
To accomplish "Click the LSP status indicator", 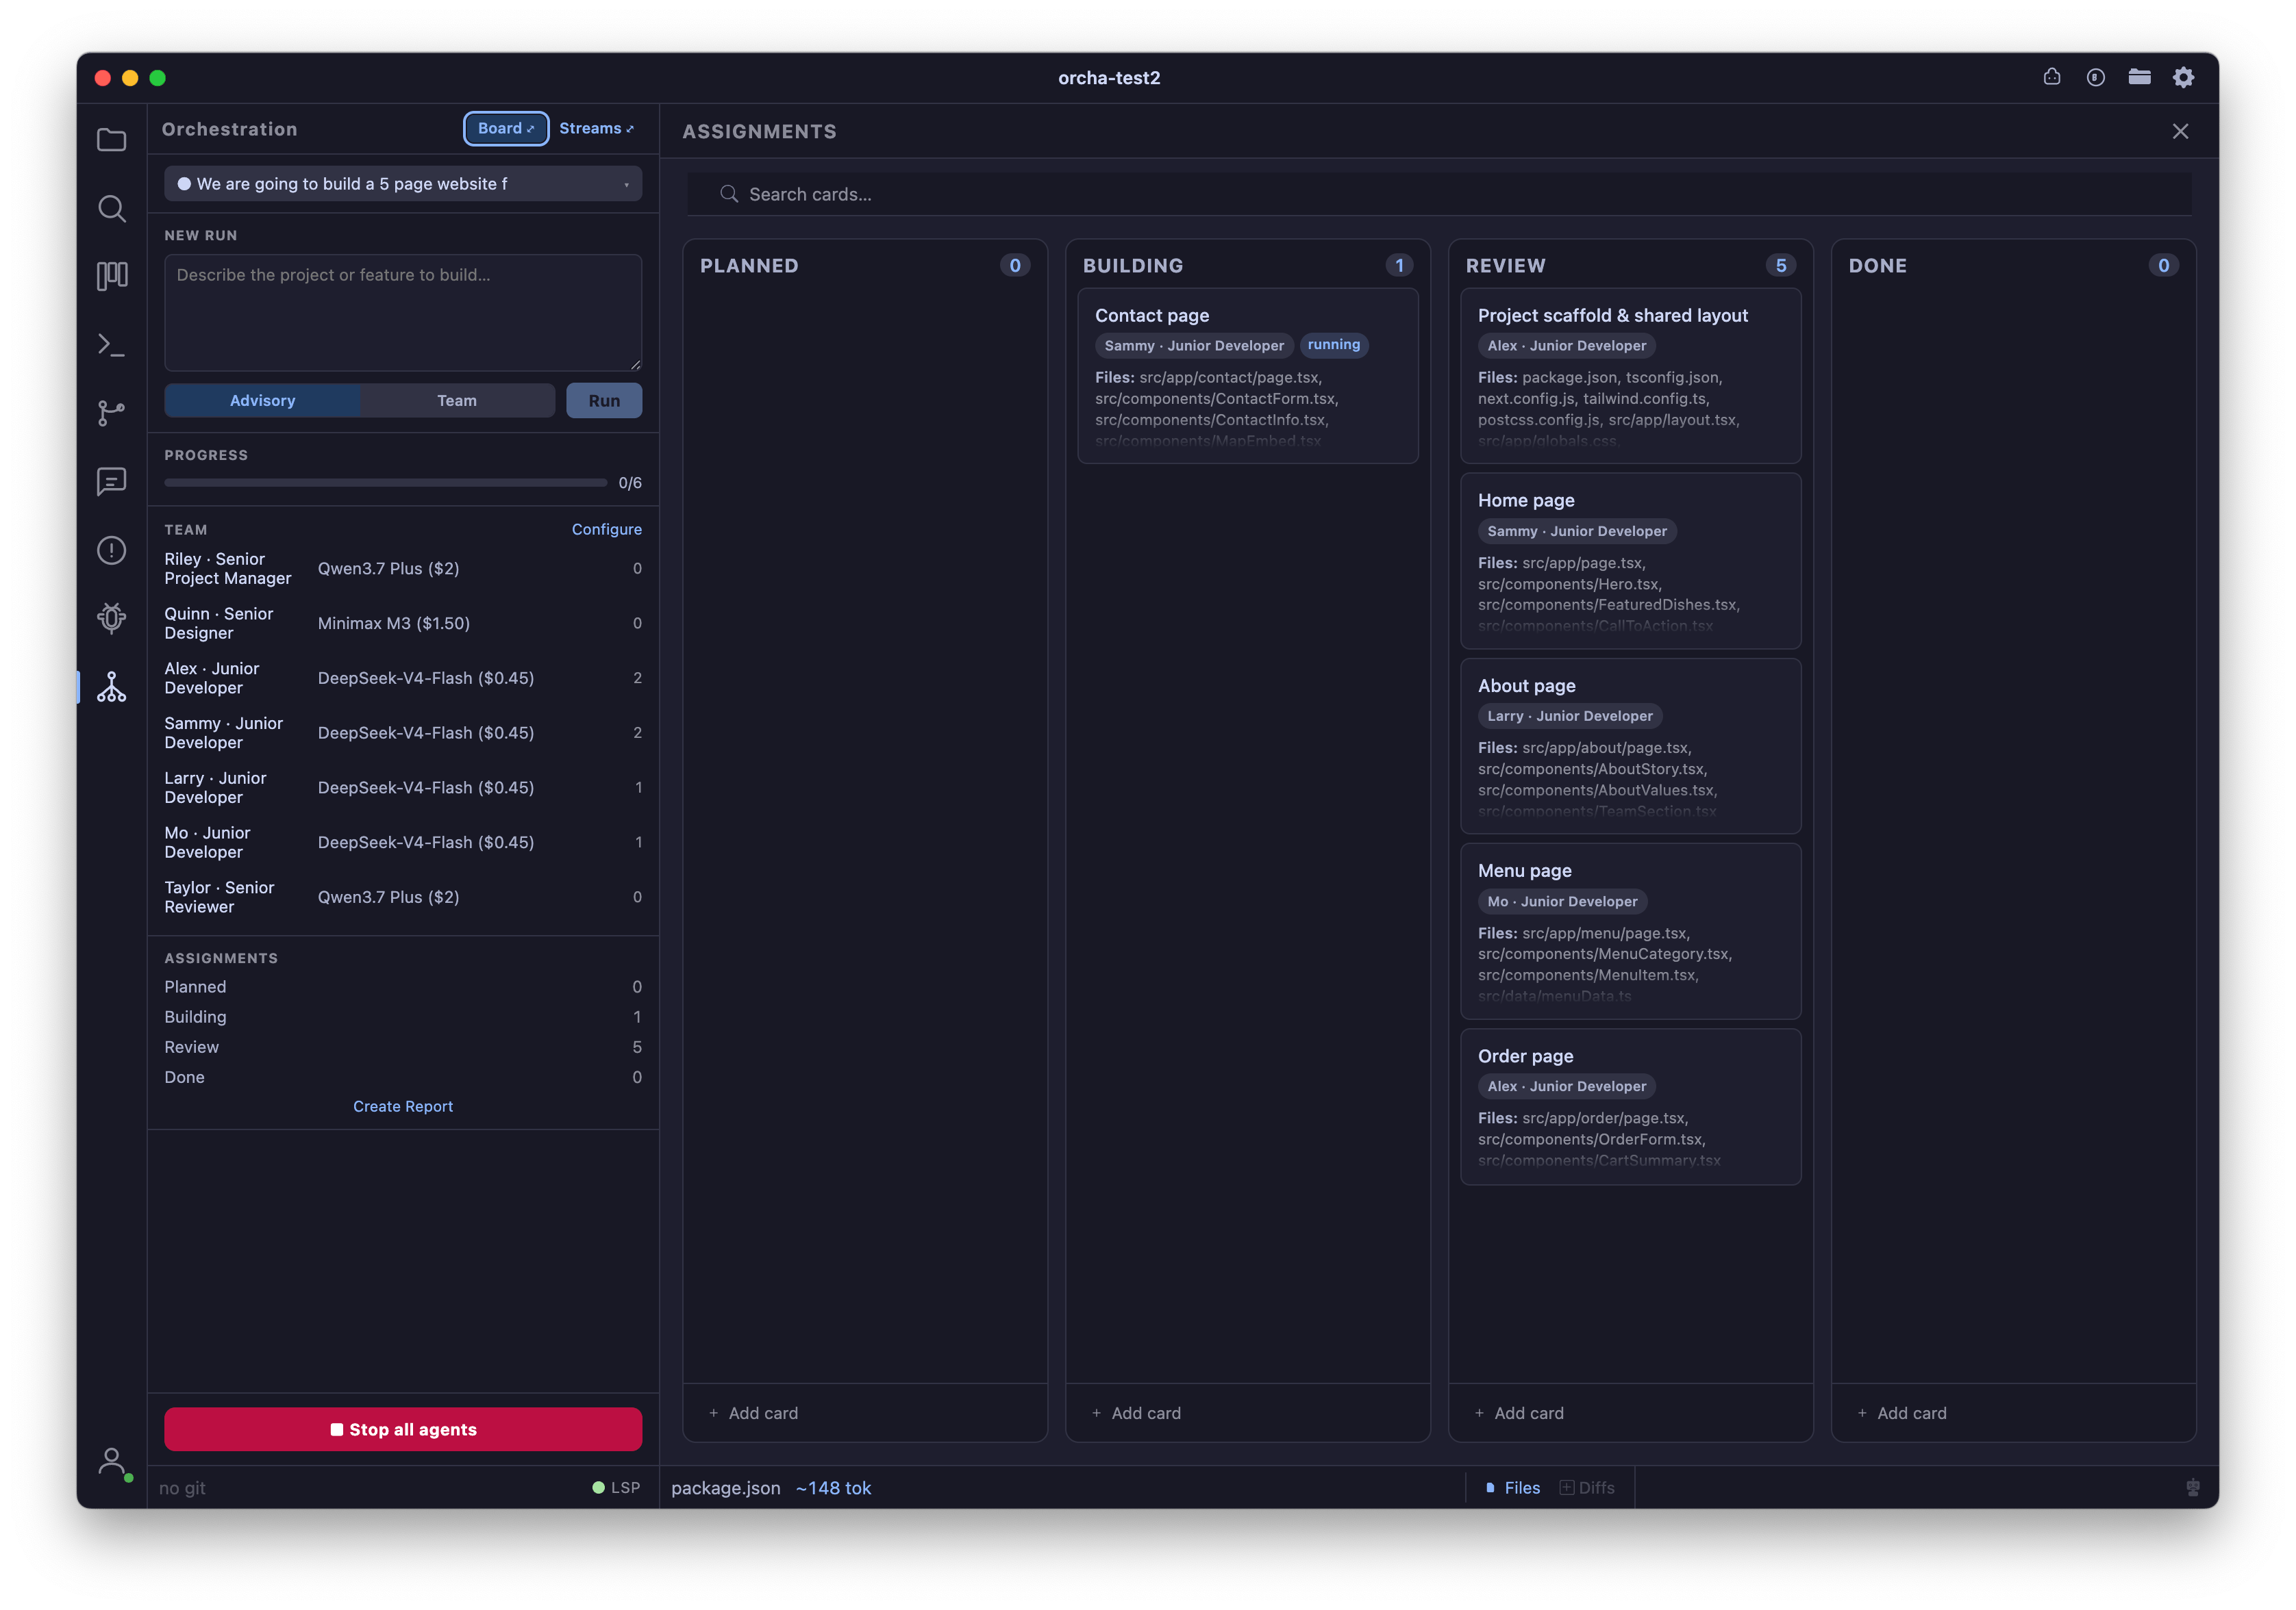I will point(616,1487).
